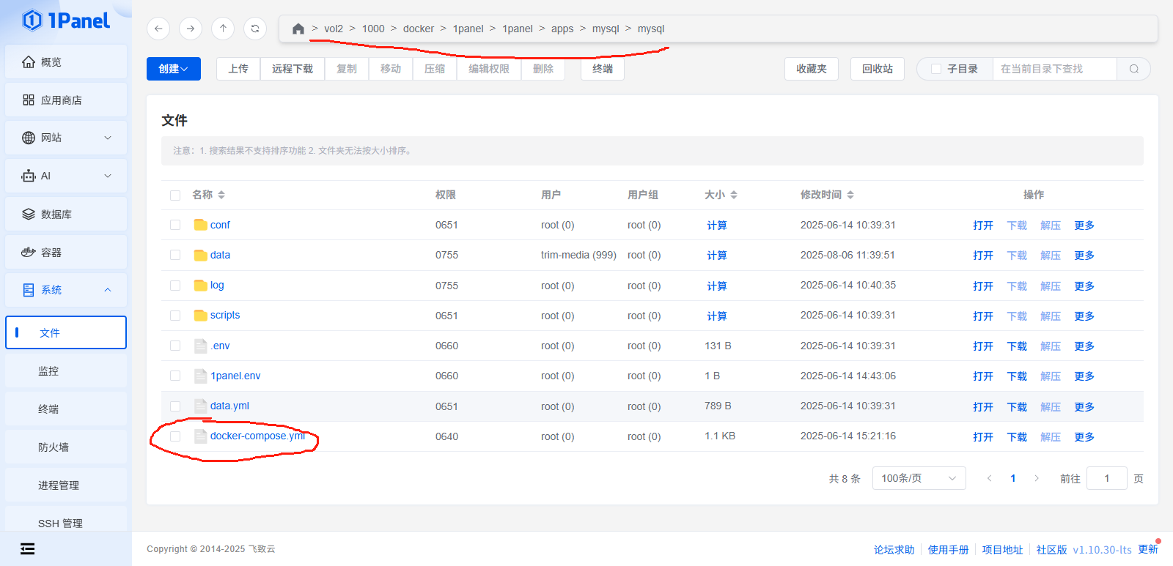
Task: Check the conf row checkbox
Action: point(175,225)
